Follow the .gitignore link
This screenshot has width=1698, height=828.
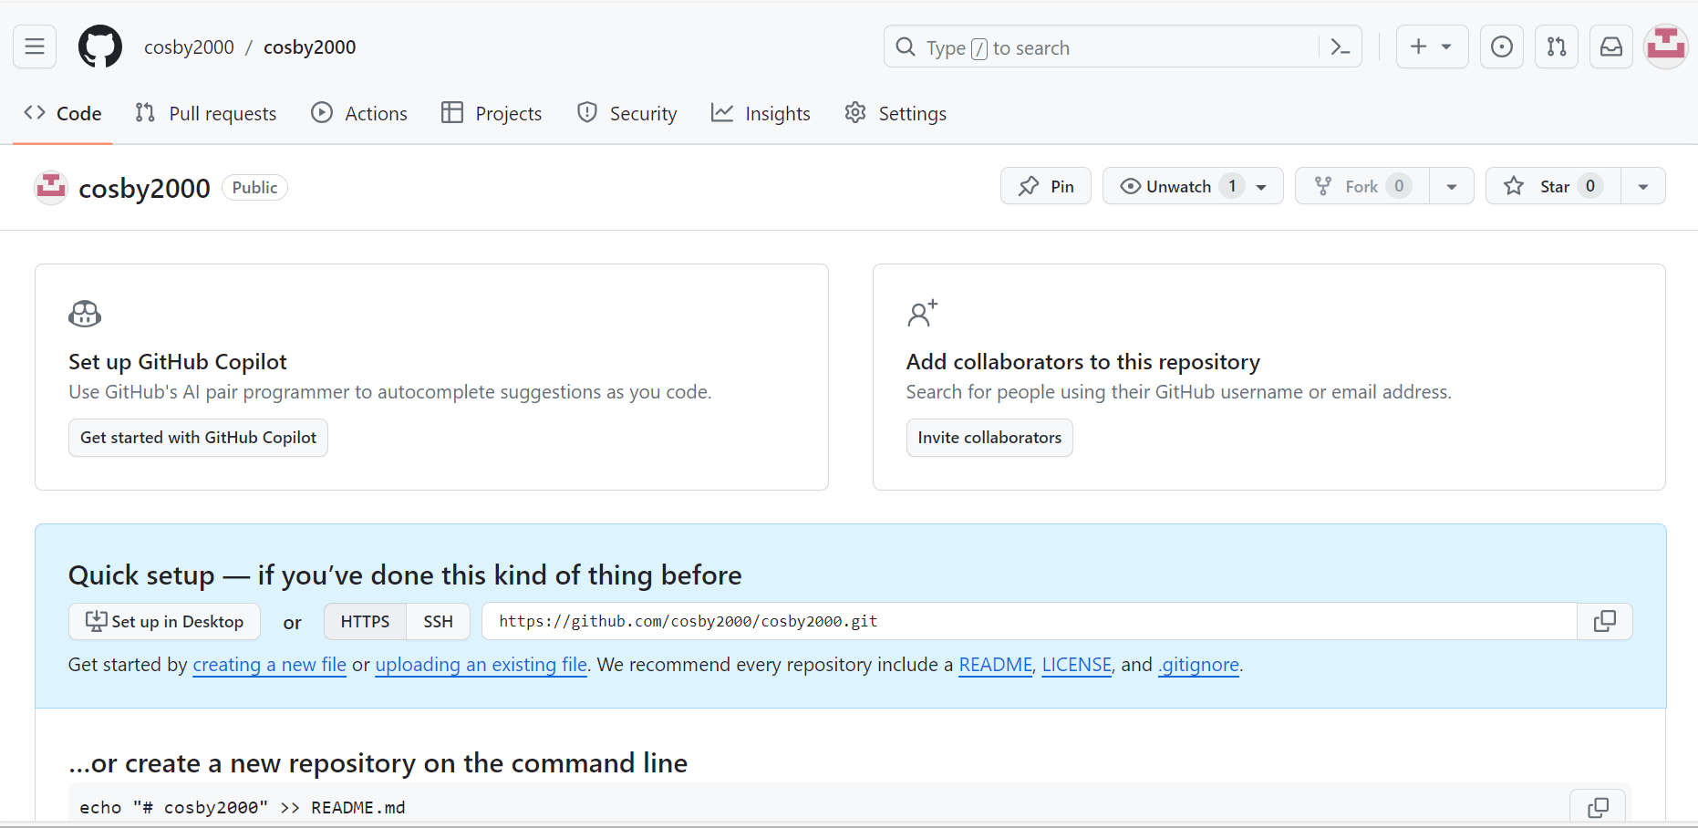(x=1199, y=665)
